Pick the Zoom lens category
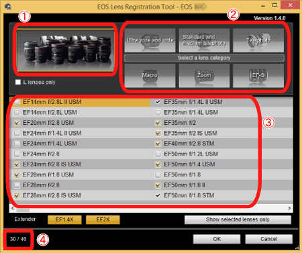Screen dimensions: 302x253 coord(204,75)
